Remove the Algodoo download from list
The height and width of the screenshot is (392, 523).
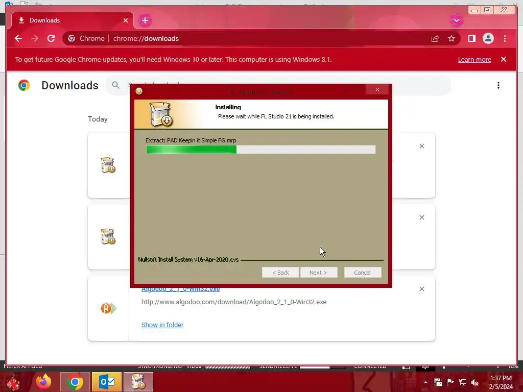pos(421,289)
